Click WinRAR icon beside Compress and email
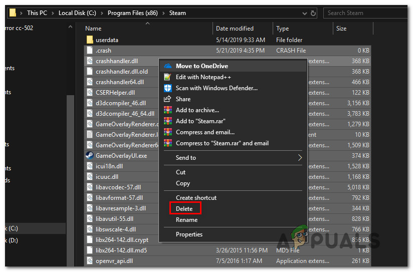The height and width of the screenshot is (272, 413). click(x=168, y=132)
